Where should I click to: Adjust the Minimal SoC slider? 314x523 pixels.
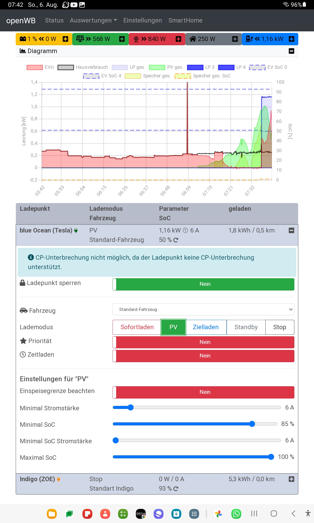pos(195,424)
